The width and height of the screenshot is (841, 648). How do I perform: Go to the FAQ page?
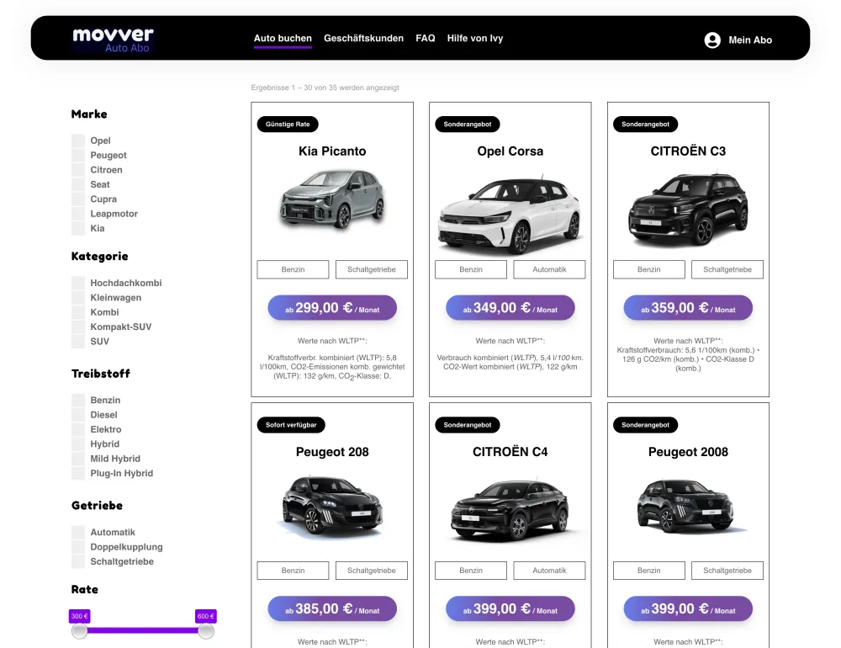pyautogui.click(x=426, y=39)
